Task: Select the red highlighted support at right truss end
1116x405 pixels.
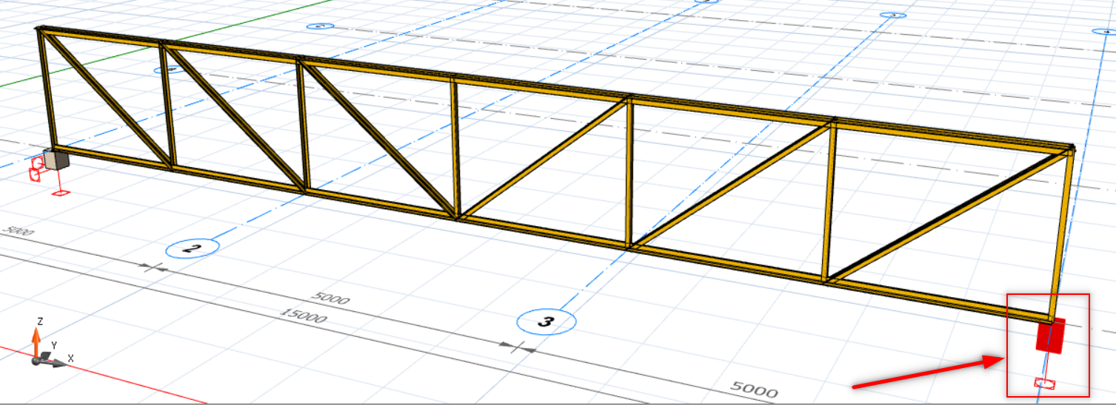Action: tap(1050, 336)
